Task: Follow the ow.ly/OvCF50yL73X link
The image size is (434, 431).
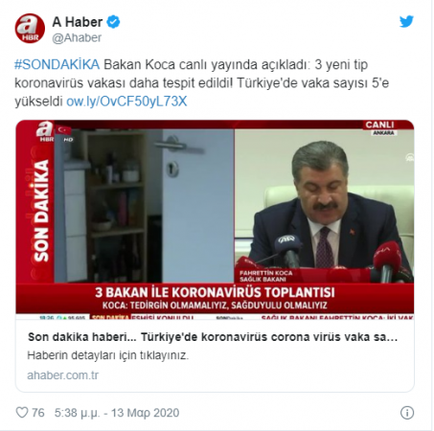Action: [126, 102]
